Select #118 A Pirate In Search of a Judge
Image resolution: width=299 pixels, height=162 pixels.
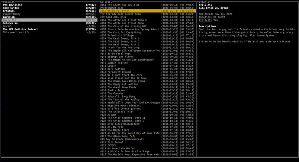(147, 151)
